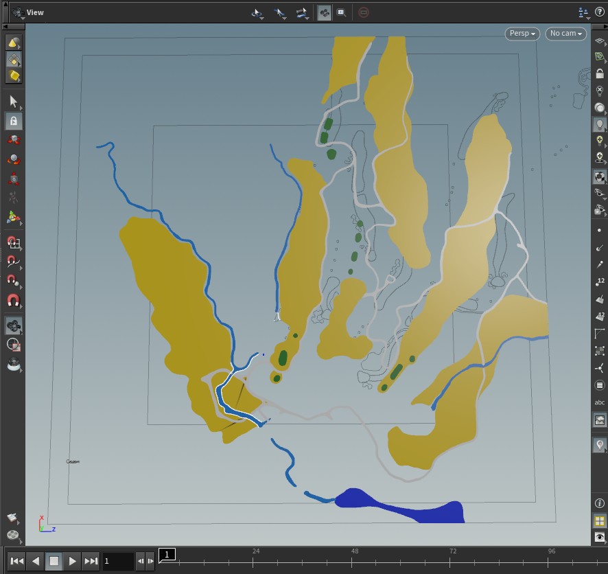
Task: Click the cube with red arrows tool
Action: [x=14, y=140]
